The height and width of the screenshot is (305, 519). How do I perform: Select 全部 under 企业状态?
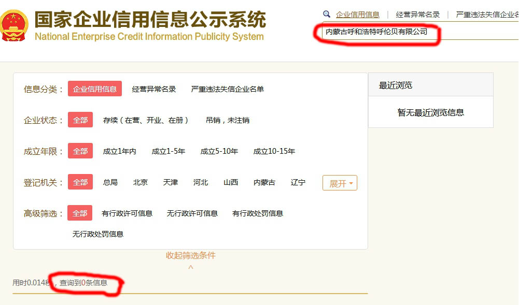click(x=79, y=120)
